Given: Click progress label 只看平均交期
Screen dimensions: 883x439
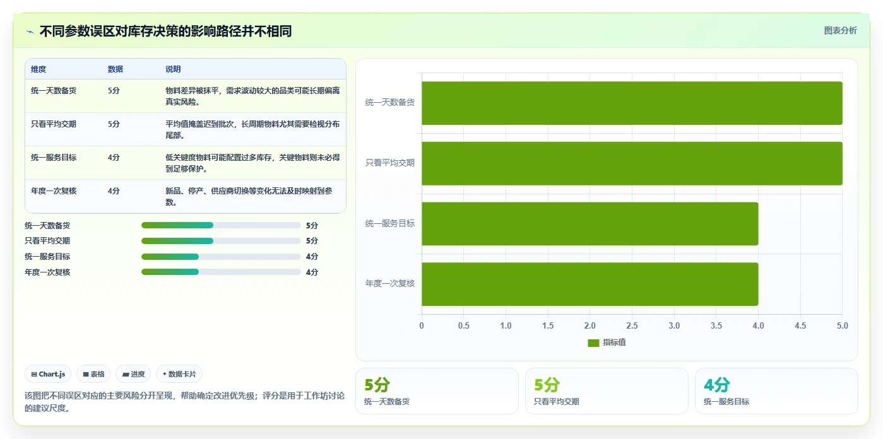Looking at the screenshot, I should coord(47,241).
